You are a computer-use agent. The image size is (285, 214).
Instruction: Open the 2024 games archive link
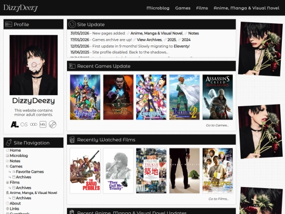pos(186,40)
